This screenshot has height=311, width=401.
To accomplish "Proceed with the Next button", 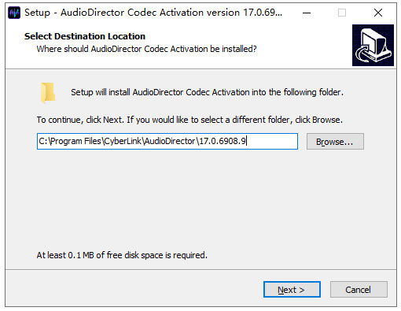I will (x=292, y=290).
